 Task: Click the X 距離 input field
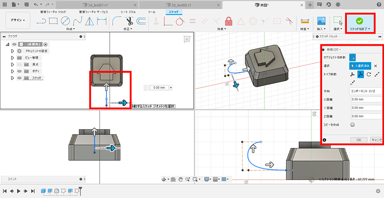click(365, 99)
